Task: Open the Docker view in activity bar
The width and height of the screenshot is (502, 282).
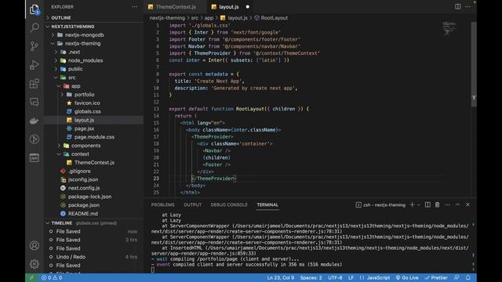Action: 35,121
